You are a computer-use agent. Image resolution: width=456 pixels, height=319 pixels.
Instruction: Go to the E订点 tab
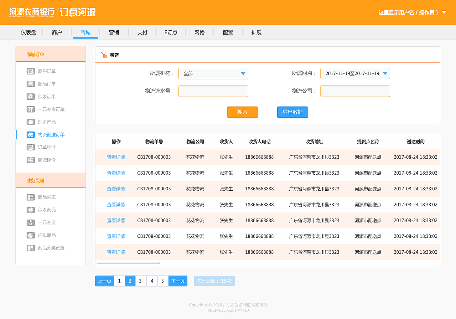[x=171, y=32]
